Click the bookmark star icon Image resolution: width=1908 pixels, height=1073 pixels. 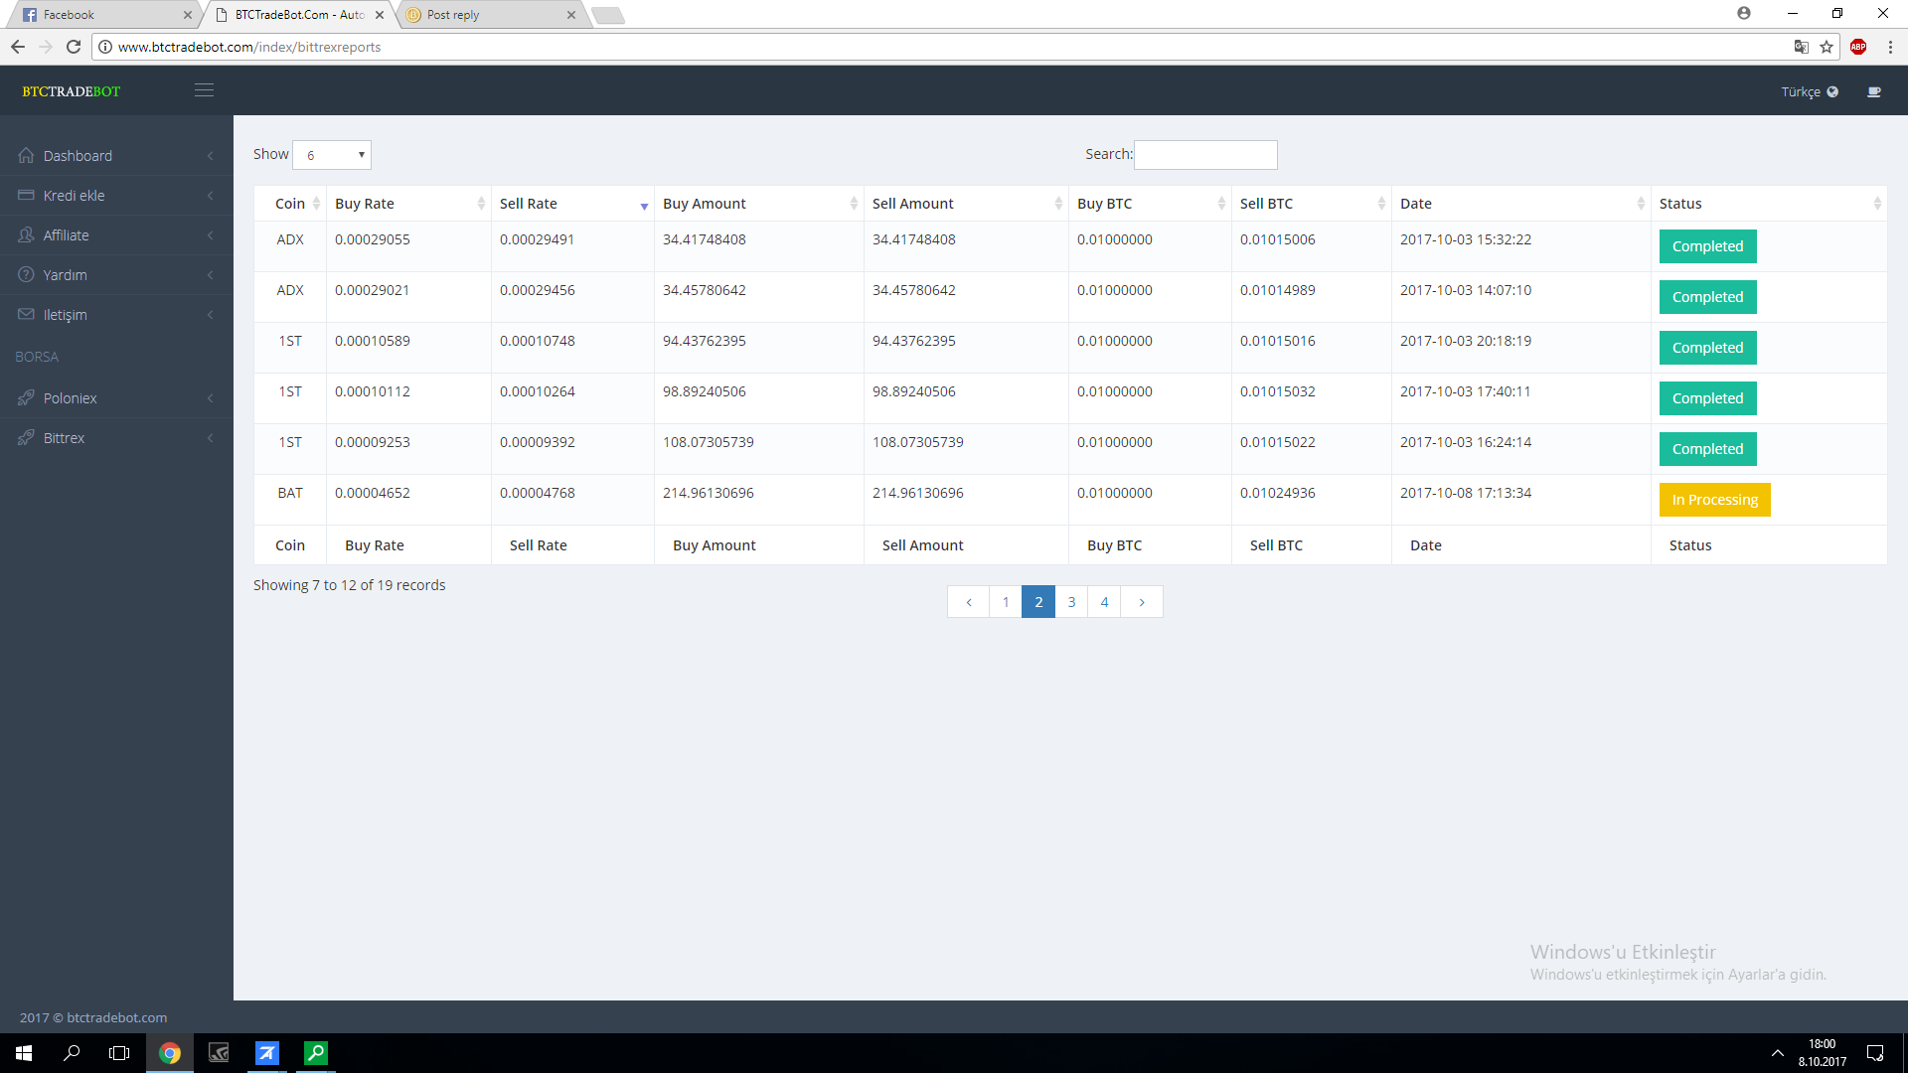pyautogui.click(x=1827, y=47)
